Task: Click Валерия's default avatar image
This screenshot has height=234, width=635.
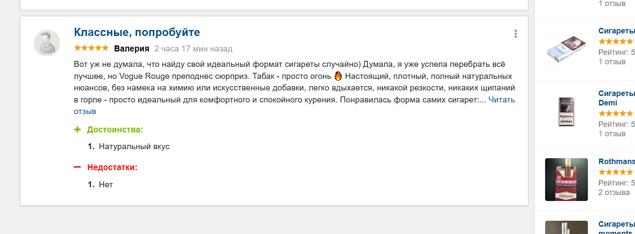Action: [x=47, y=43]
